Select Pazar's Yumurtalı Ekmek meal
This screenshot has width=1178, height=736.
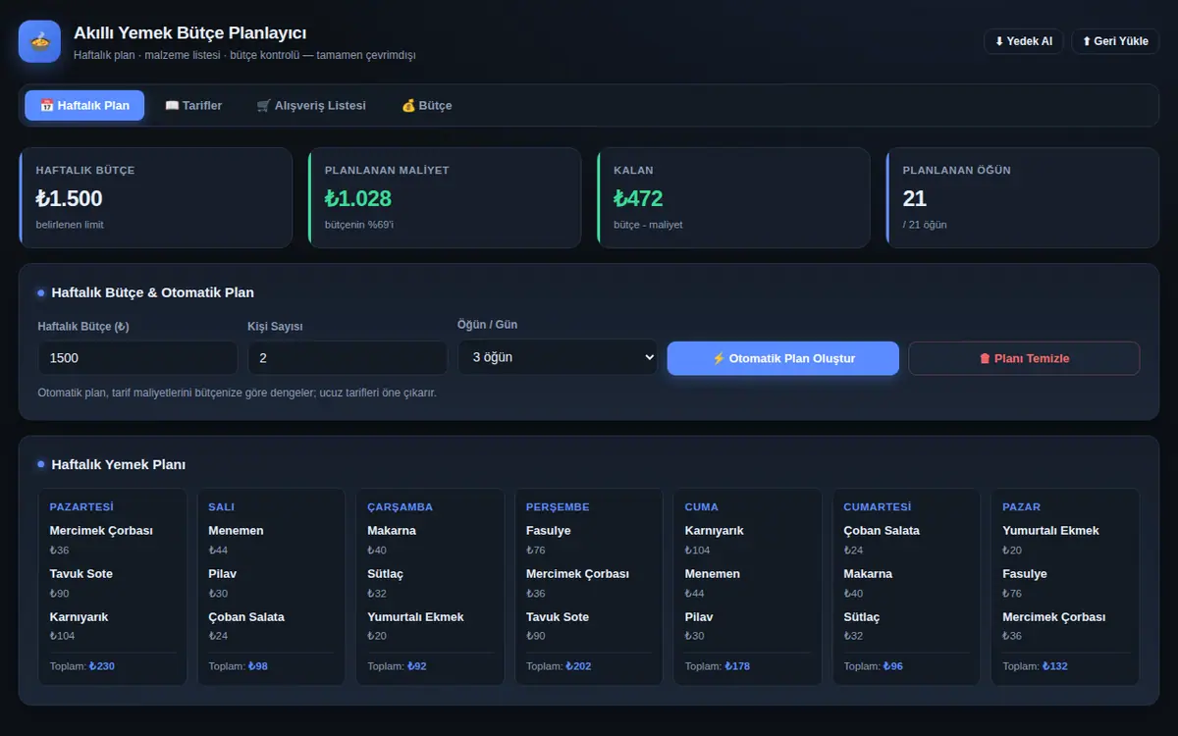pos(1051,531)
